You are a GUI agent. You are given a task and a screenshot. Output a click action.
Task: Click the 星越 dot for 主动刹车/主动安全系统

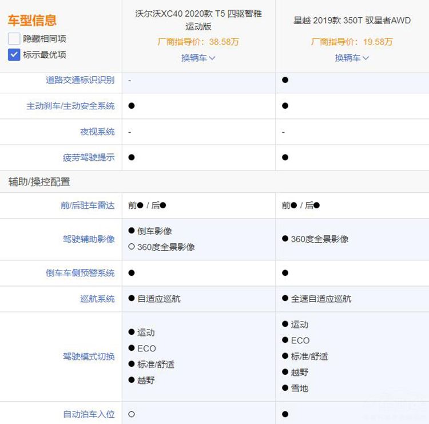click(x=285, y=106)
